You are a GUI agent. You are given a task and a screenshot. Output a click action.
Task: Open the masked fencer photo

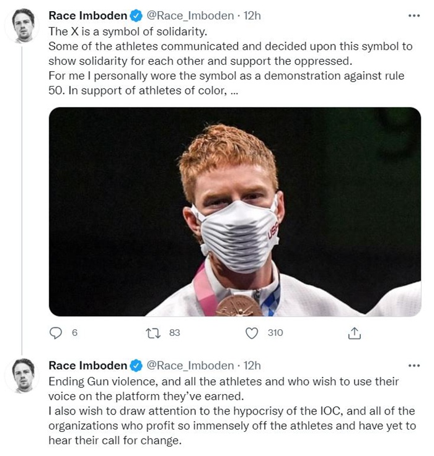coord(234,212)
